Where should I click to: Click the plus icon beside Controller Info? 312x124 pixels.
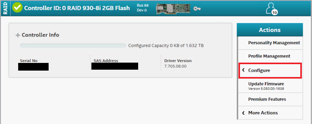[x=18, y=35]
